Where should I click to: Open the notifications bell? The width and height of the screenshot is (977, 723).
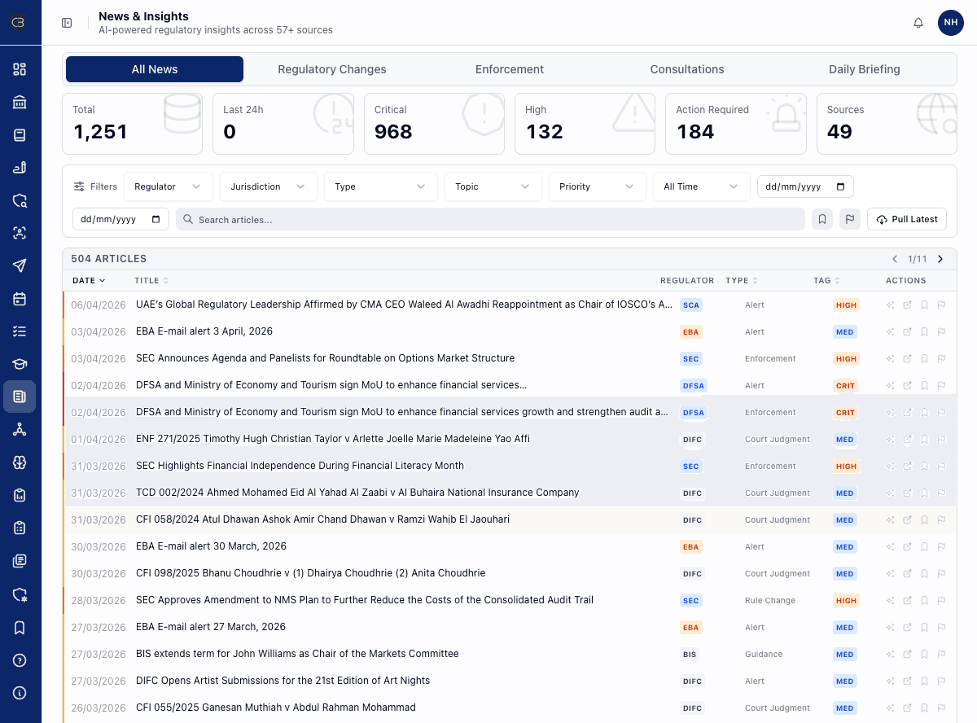[x=918, y=23]
